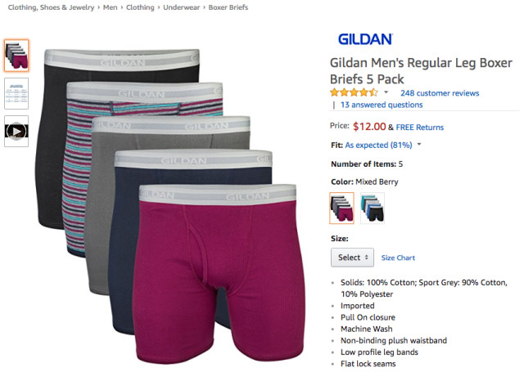The width and height of the screenshot is (524, 372).
Task: Choose the Mixed Berry color swatch
Action: point(341,208)
